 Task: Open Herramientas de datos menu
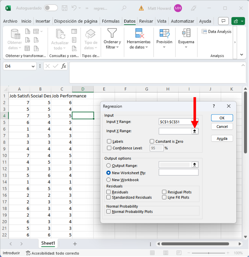pyautogui.click(x=138, y=40)
